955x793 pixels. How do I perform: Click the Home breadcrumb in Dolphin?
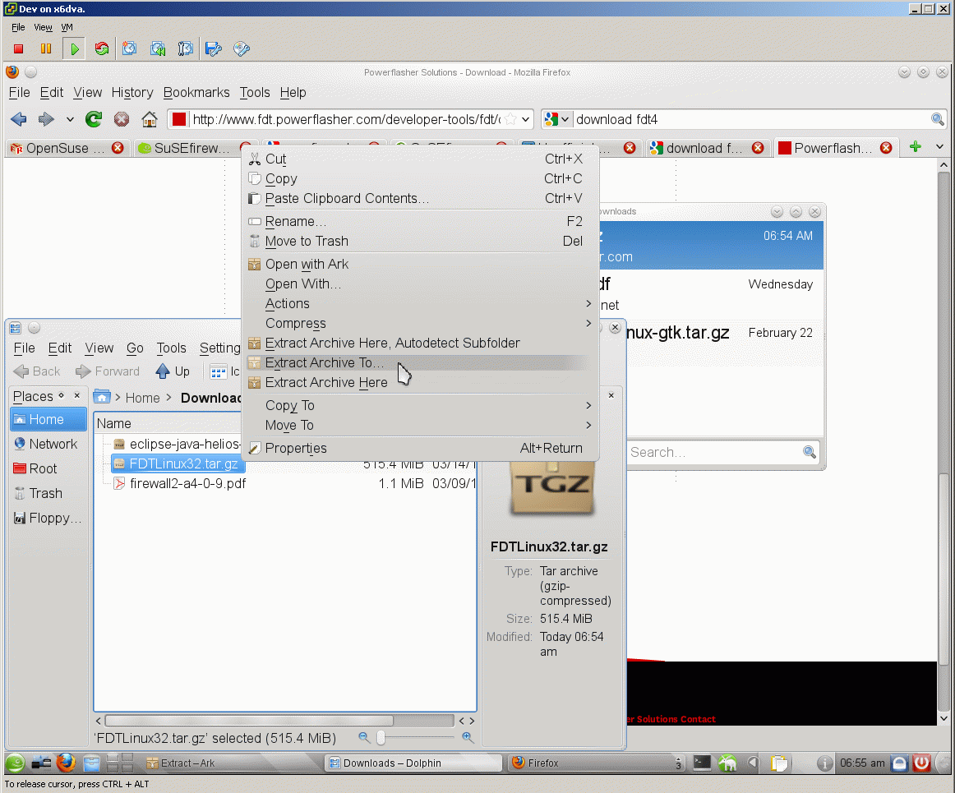pos(142,398)
